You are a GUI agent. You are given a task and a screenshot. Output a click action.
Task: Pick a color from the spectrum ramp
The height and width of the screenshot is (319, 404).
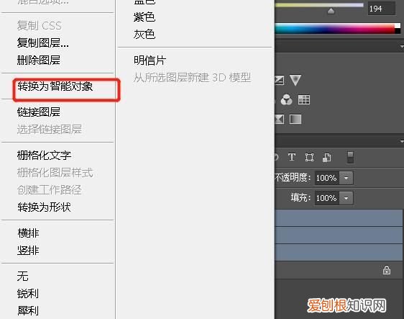(335, 29)
